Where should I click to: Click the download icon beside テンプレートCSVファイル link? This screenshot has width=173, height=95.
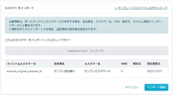click(116, 8)
